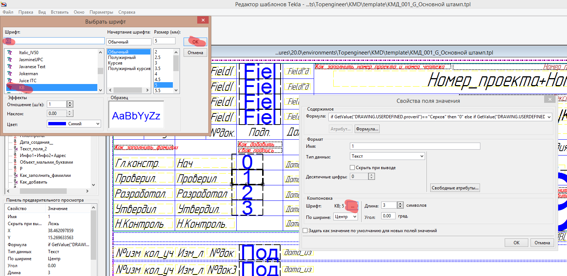
Task: Click the font icon beside Javanese Text
Action: coord(10,67)
